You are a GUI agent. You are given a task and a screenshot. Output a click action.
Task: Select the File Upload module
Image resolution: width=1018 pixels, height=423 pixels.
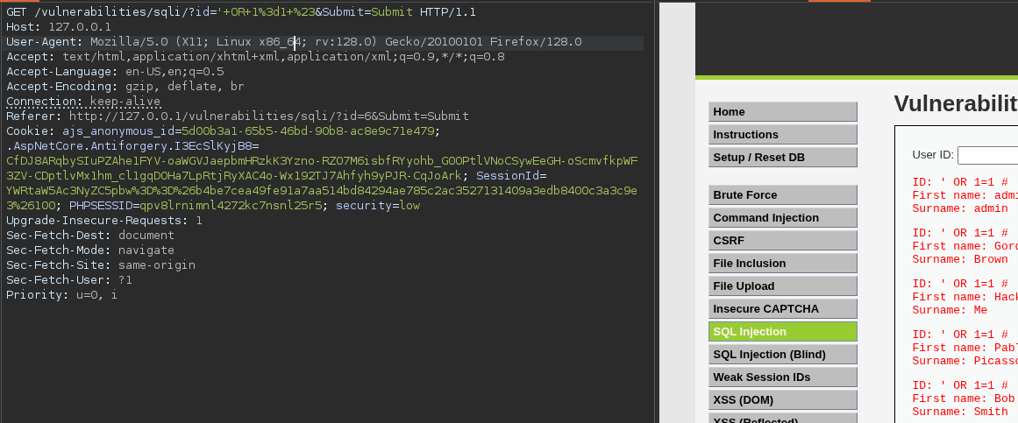point(782,286)
